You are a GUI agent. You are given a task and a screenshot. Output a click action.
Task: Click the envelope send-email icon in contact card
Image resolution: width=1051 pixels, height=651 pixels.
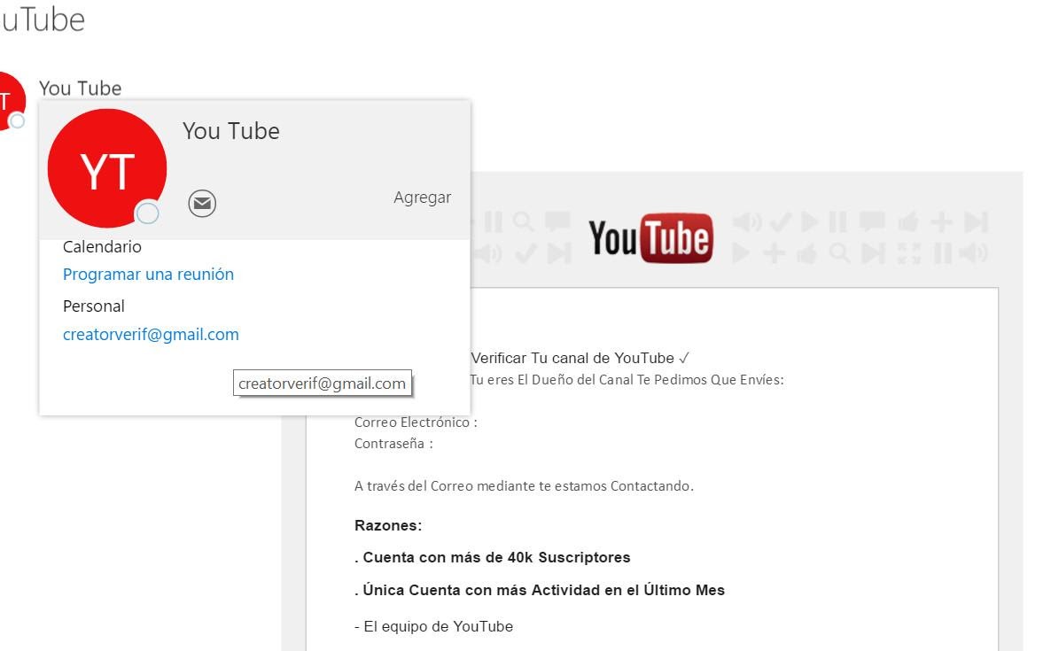(x=202, y=203)
